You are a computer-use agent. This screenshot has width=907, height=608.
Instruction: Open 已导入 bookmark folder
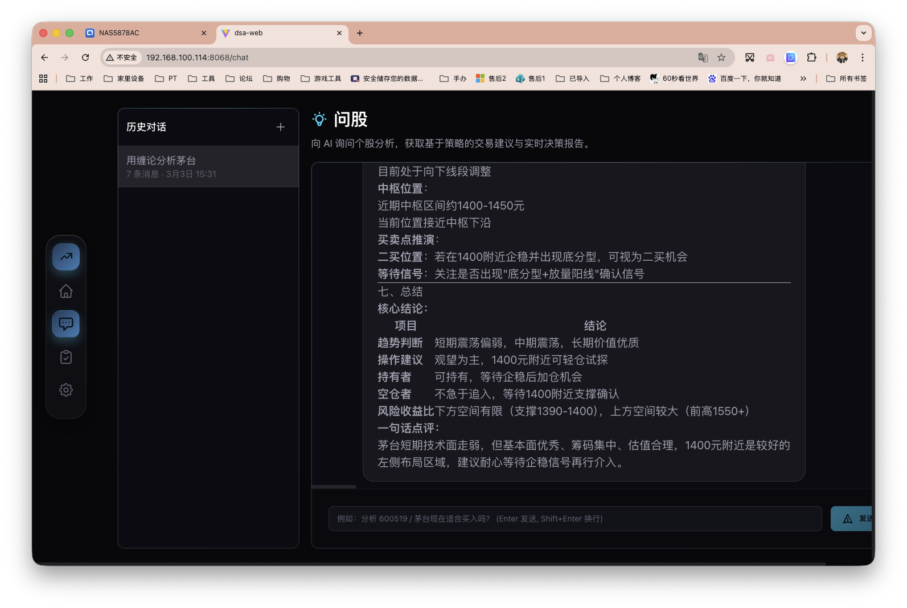pyautogui.click(x=573, y=79)
